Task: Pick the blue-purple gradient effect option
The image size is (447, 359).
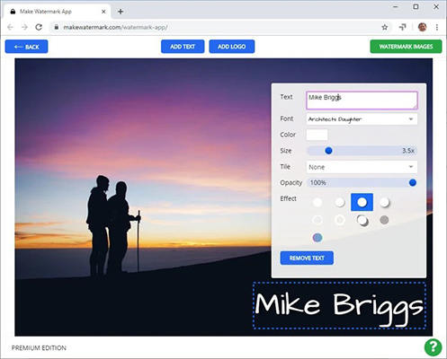Action: (x=317, y=238)
